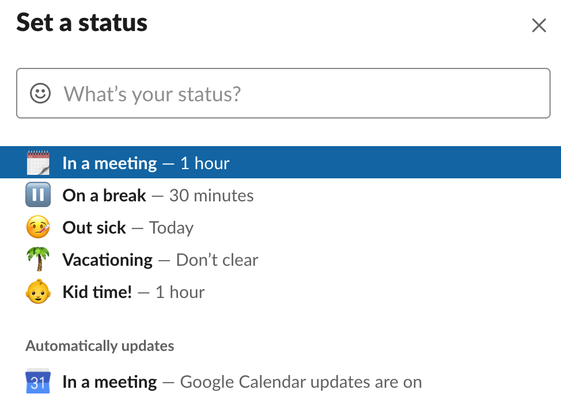561x405 pixels.
Task: Click the "Today" duration for Out sick
Action: [x=171, y=228]
